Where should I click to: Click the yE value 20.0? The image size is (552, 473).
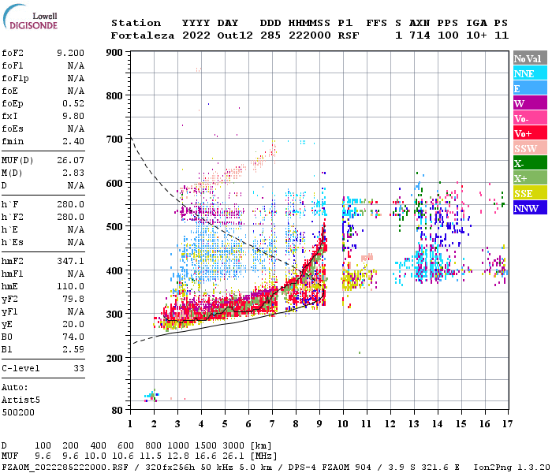[x=73, y=324]
